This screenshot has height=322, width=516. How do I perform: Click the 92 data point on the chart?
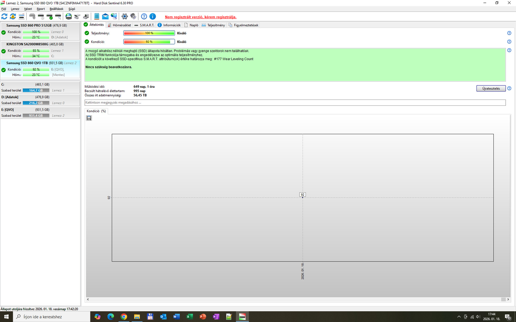[x=303, y=197]
